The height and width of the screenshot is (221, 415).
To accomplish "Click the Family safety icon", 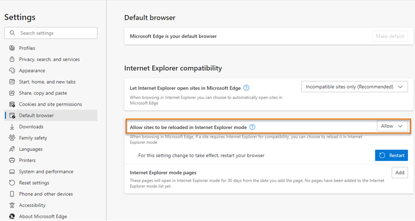I will coord(12,138).
